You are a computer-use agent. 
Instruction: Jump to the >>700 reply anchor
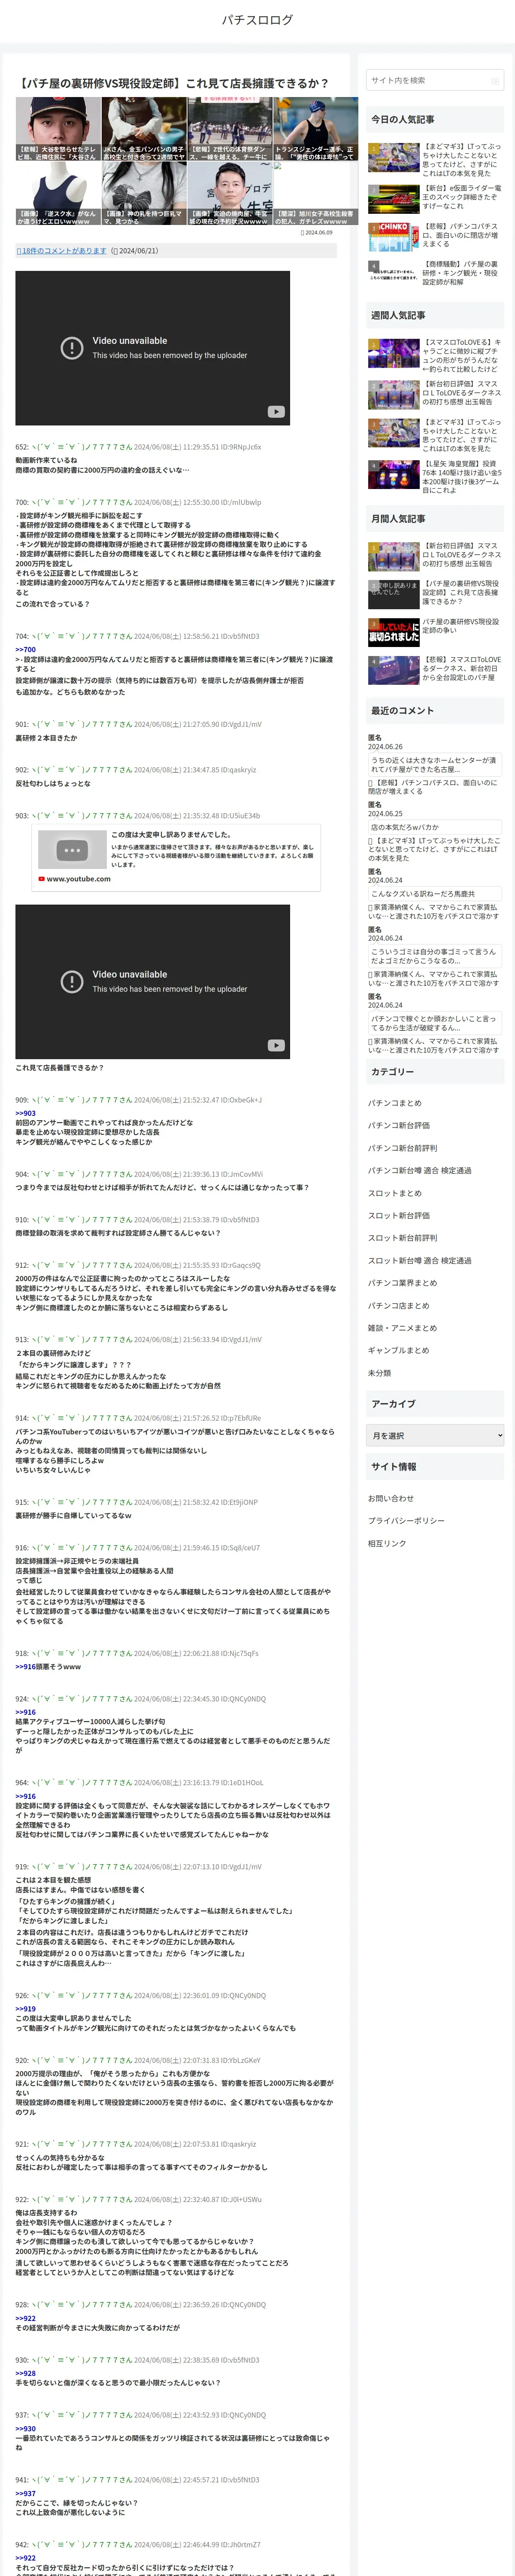(25, 650)
